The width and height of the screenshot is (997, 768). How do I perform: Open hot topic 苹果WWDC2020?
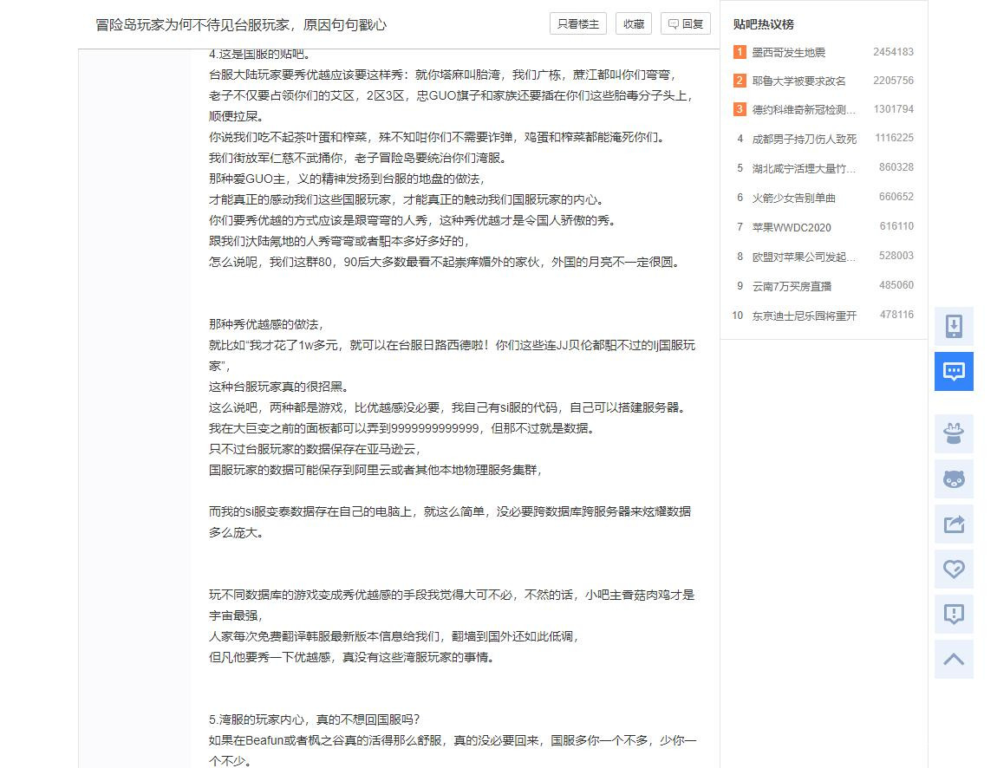(x=792, y=228)
